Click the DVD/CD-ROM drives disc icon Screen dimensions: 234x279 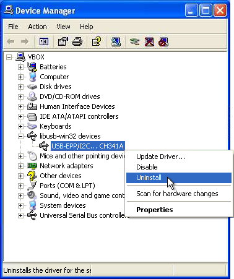(32, 97)
